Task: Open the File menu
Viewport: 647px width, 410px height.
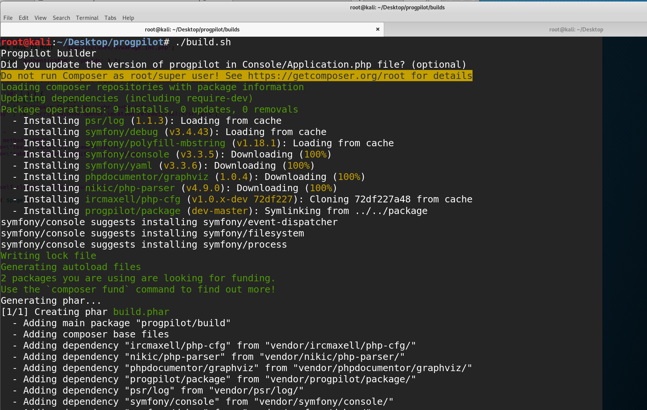Action: tap(8, 18)
